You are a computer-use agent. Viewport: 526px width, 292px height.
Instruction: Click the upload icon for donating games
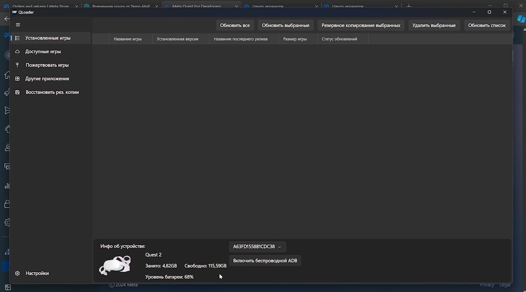pos(17,65)
